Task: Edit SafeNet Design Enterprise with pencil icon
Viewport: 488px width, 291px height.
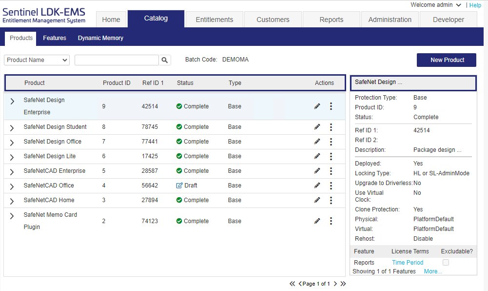Action: pyautogui.click(x=317, y=106)
